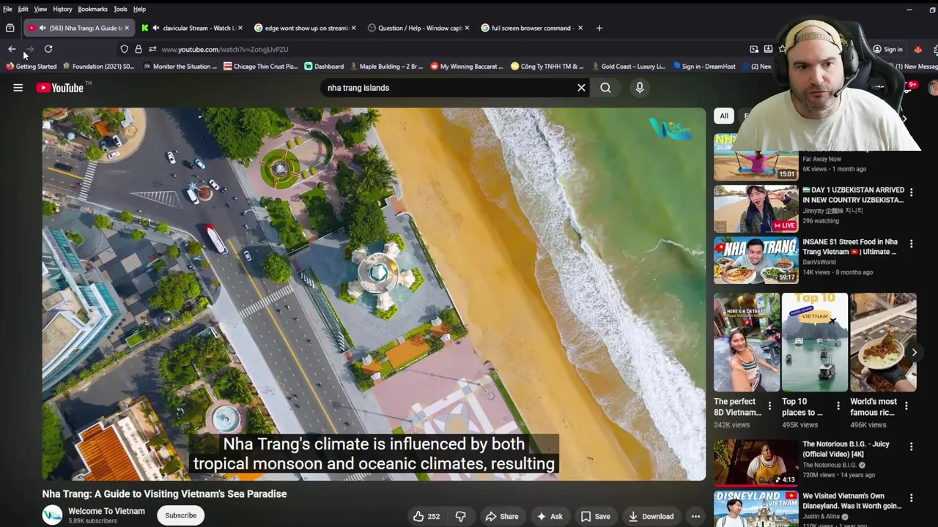Open the Edit menu

(23, 9)
